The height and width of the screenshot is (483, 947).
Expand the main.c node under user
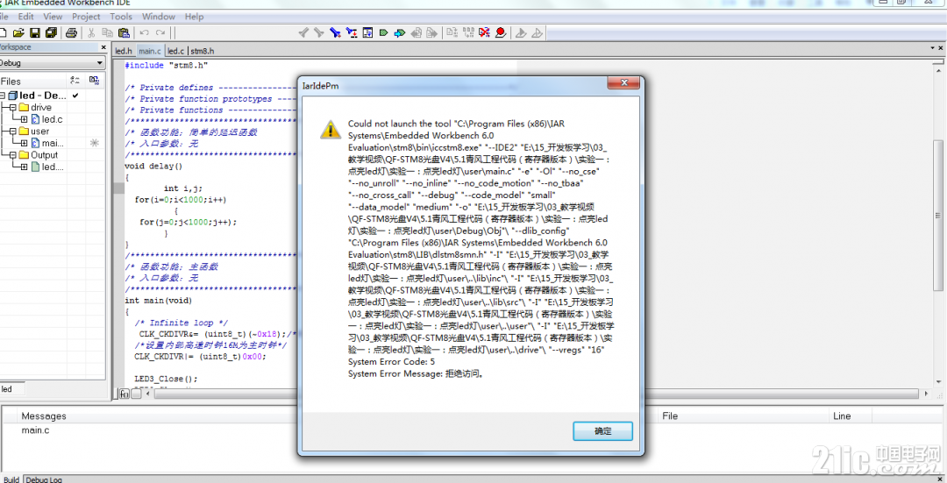(x=25, y=143)
